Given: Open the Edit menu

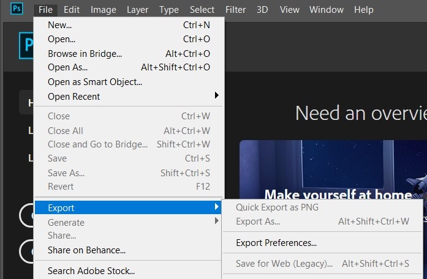Looking at the screenshot, I should [x=72, y=10].
